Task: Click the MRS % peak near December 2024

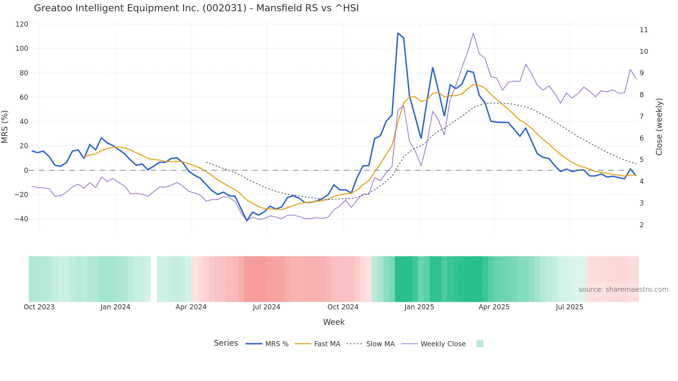Action: (x=398, y=33)
